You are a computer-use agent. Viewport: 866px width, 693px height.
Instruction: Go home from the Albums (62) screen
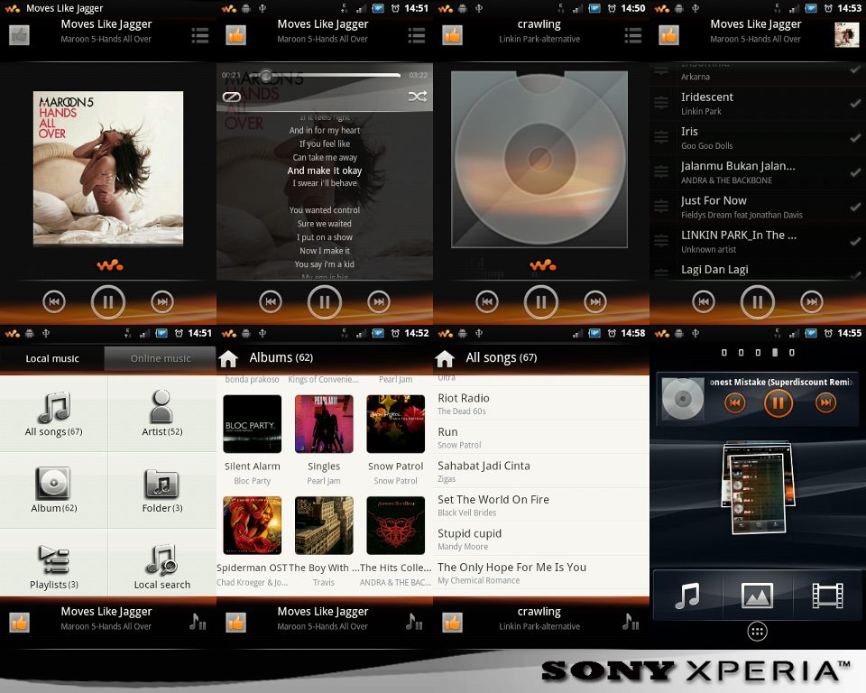click(228, 358)
